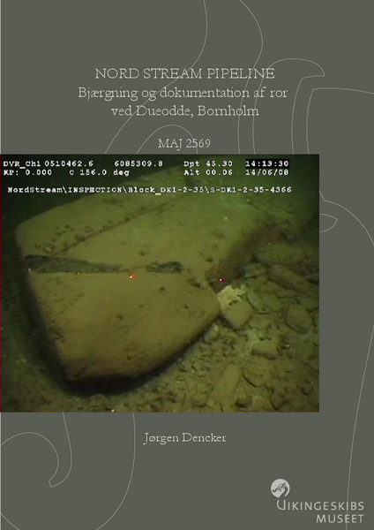Click the author name Jørgen Dencker
Image resolution: width=374 pixels, height=530 pixels.
click(x=185, y=438)
